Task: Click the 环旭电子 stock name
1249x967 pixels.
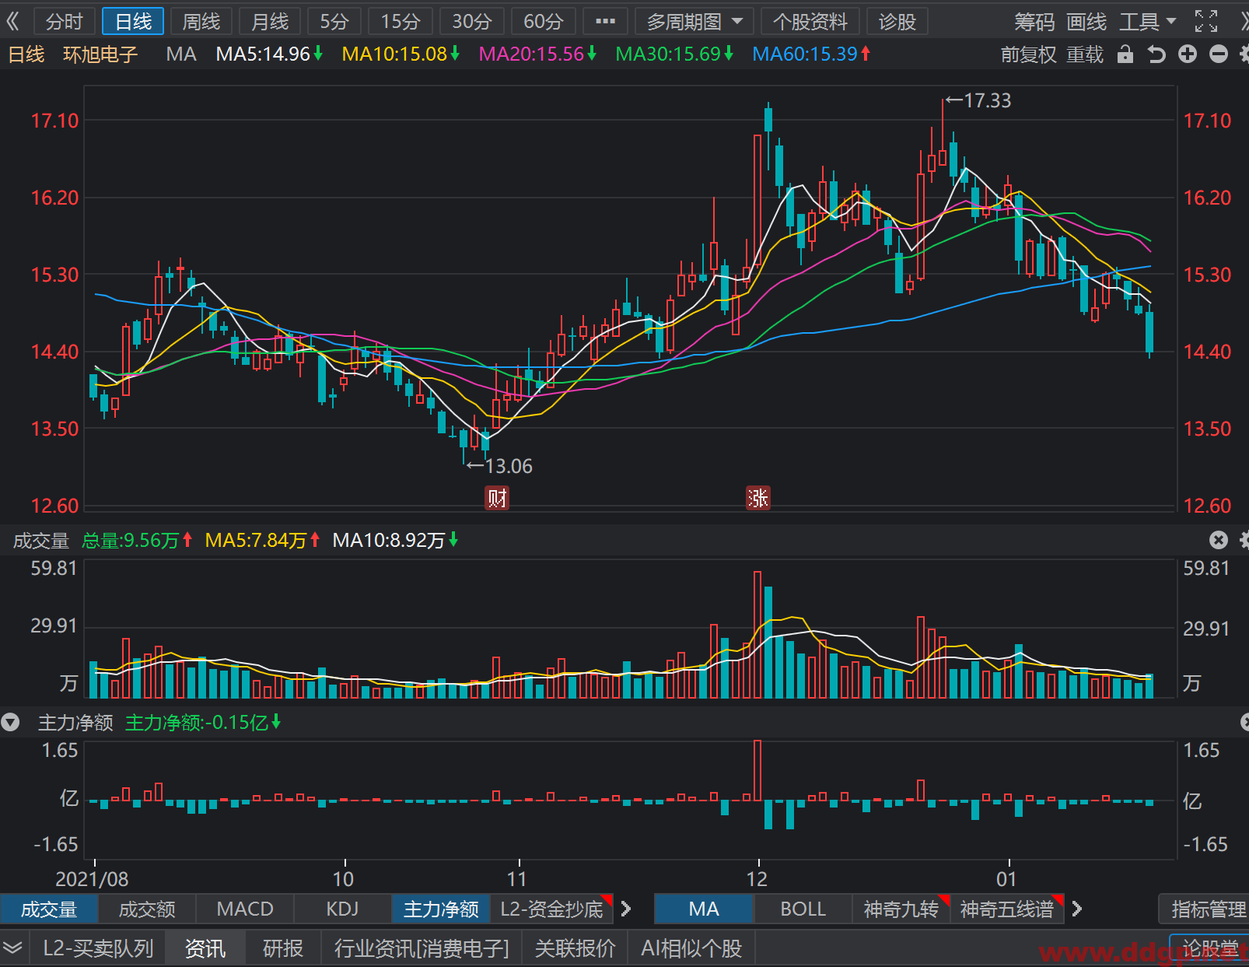Action: pos(100,54)
